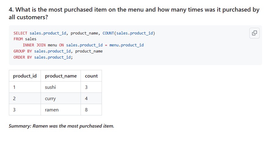Select the product_name column header
Image resolution: width=271 pixels, height=145 pixels.
click(x=61, y=76)
